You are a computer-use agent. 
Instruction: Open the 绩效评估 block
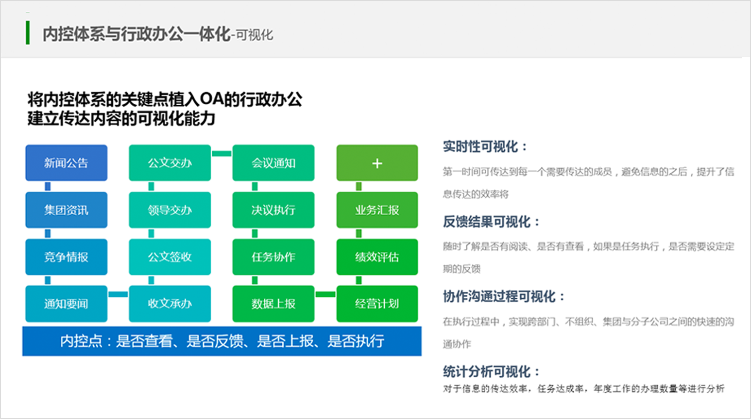coord(377,257)
